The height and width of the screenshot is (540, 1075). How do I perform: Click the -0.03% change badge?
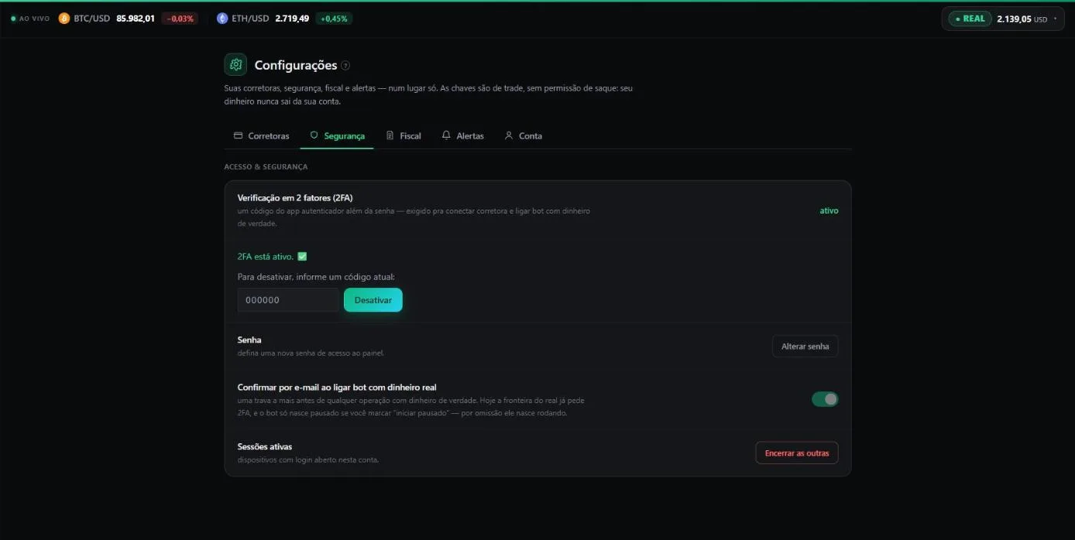click(180, 19)
